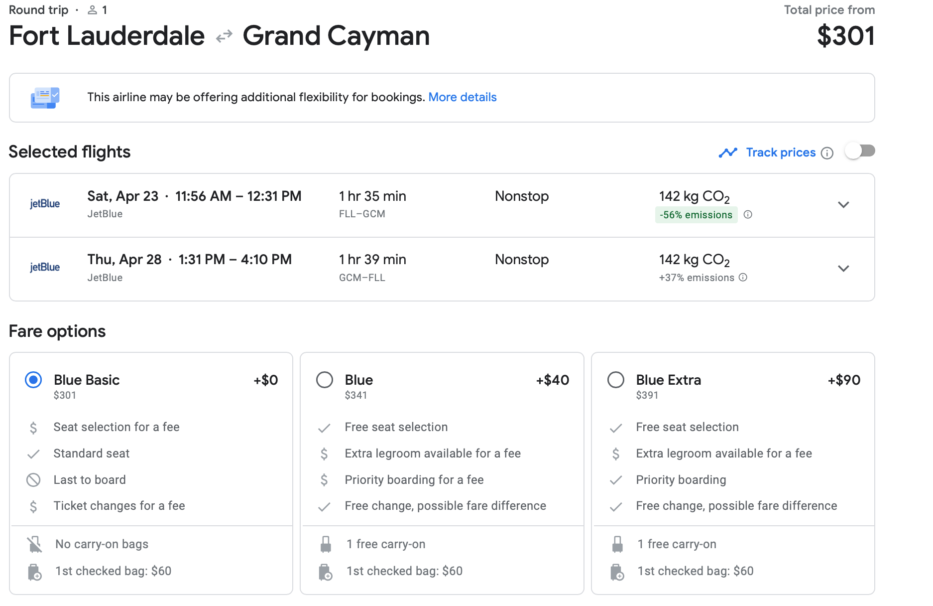Screen dimensions: 933x606
Task: Click Blue's free carry-on luggage icon
Action: point(326,544)
